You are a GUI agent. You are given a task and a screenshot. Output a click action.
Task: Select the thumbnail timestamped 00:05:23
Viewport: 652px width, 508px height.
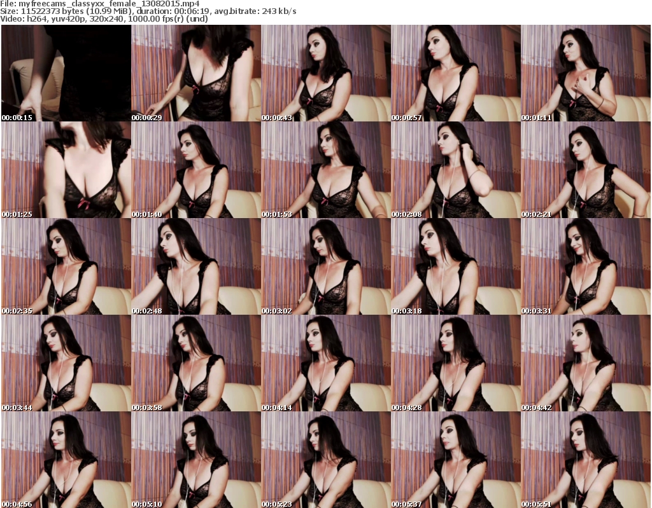pyautogui.click(x=325, y=460)
